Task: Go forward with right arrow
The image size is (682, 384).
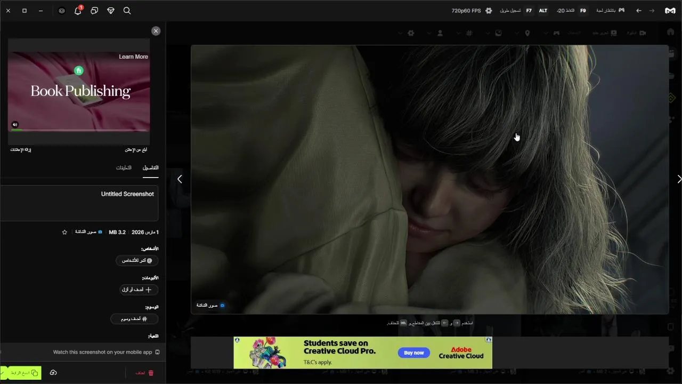Action: (652, 11)
